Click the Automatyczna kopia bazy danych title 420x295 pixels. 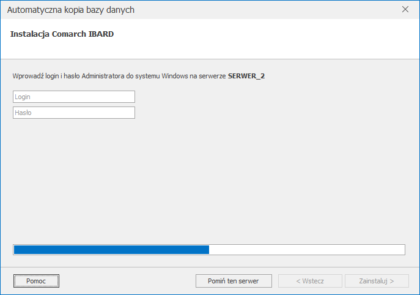[71, 10]
